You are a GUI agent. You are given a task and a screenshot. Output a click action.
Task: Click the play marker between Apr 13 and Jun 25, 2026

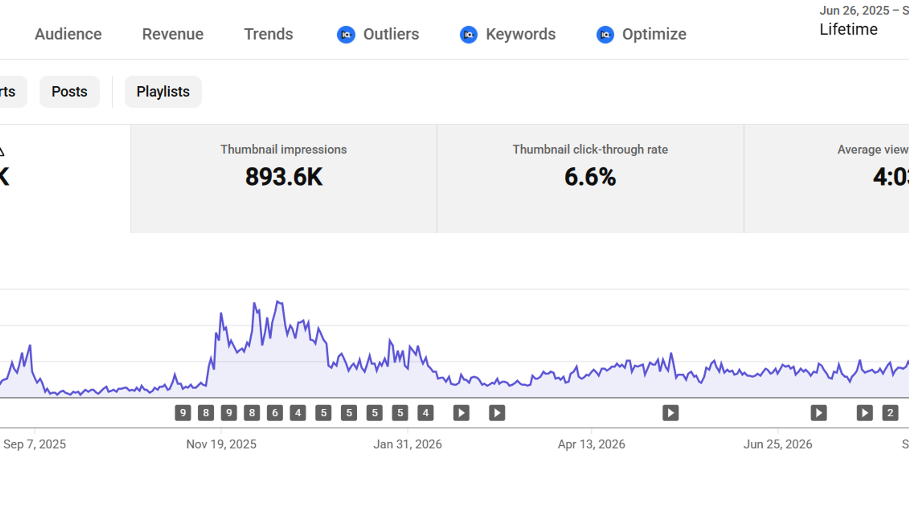tap(671, 413)
